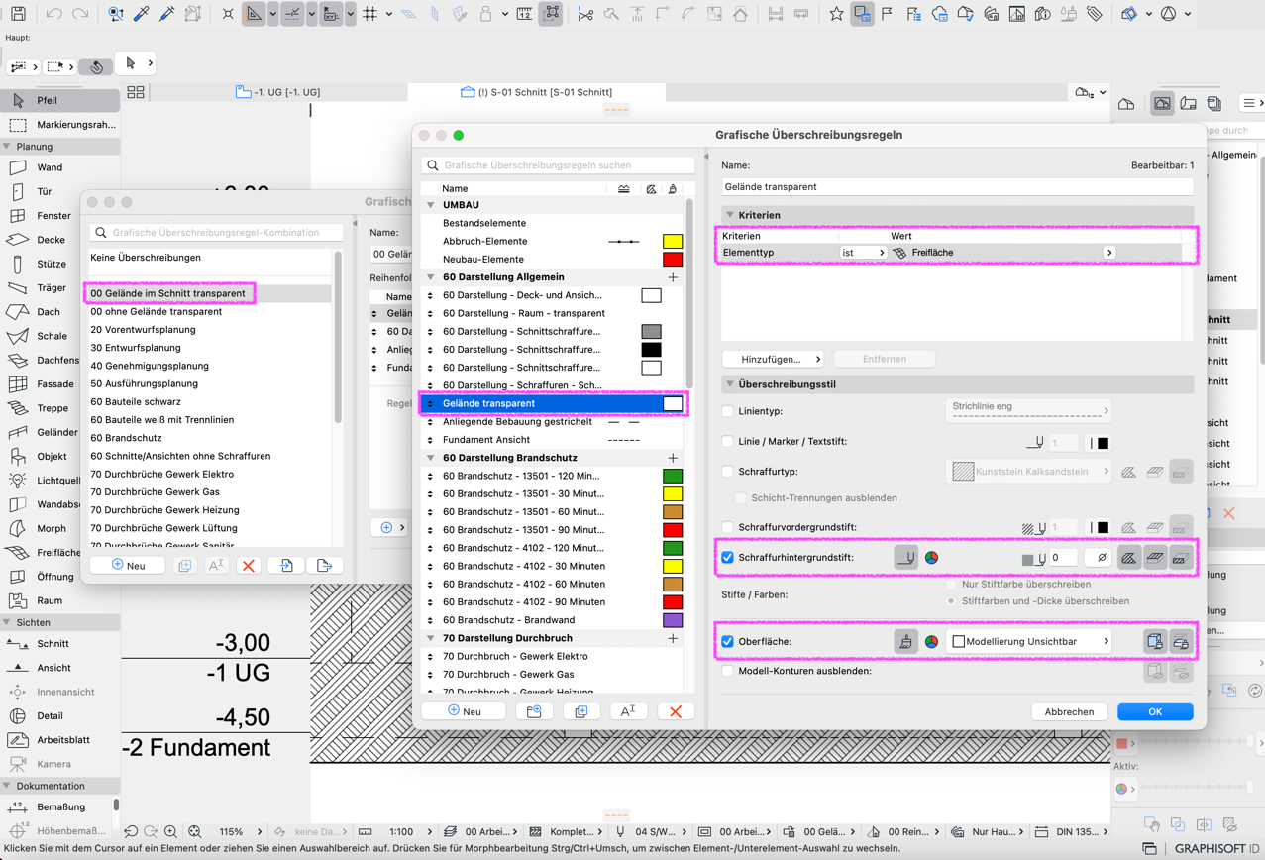Image resolution: width=1265 pixels, height=860 pixels.
Task: Enable Modell-Konturen ausblenden checkbox
Action: [728, 671]
